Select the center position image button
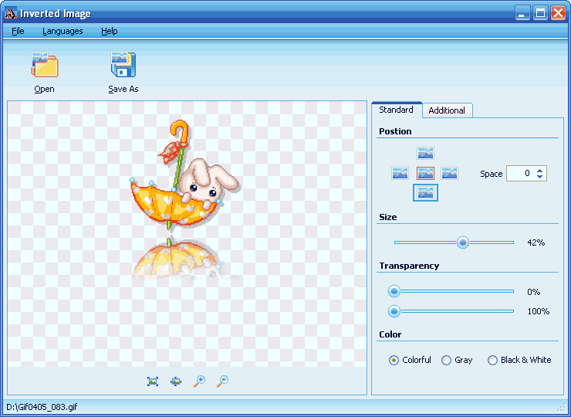571x417 pixels. [x=425, y=173]
